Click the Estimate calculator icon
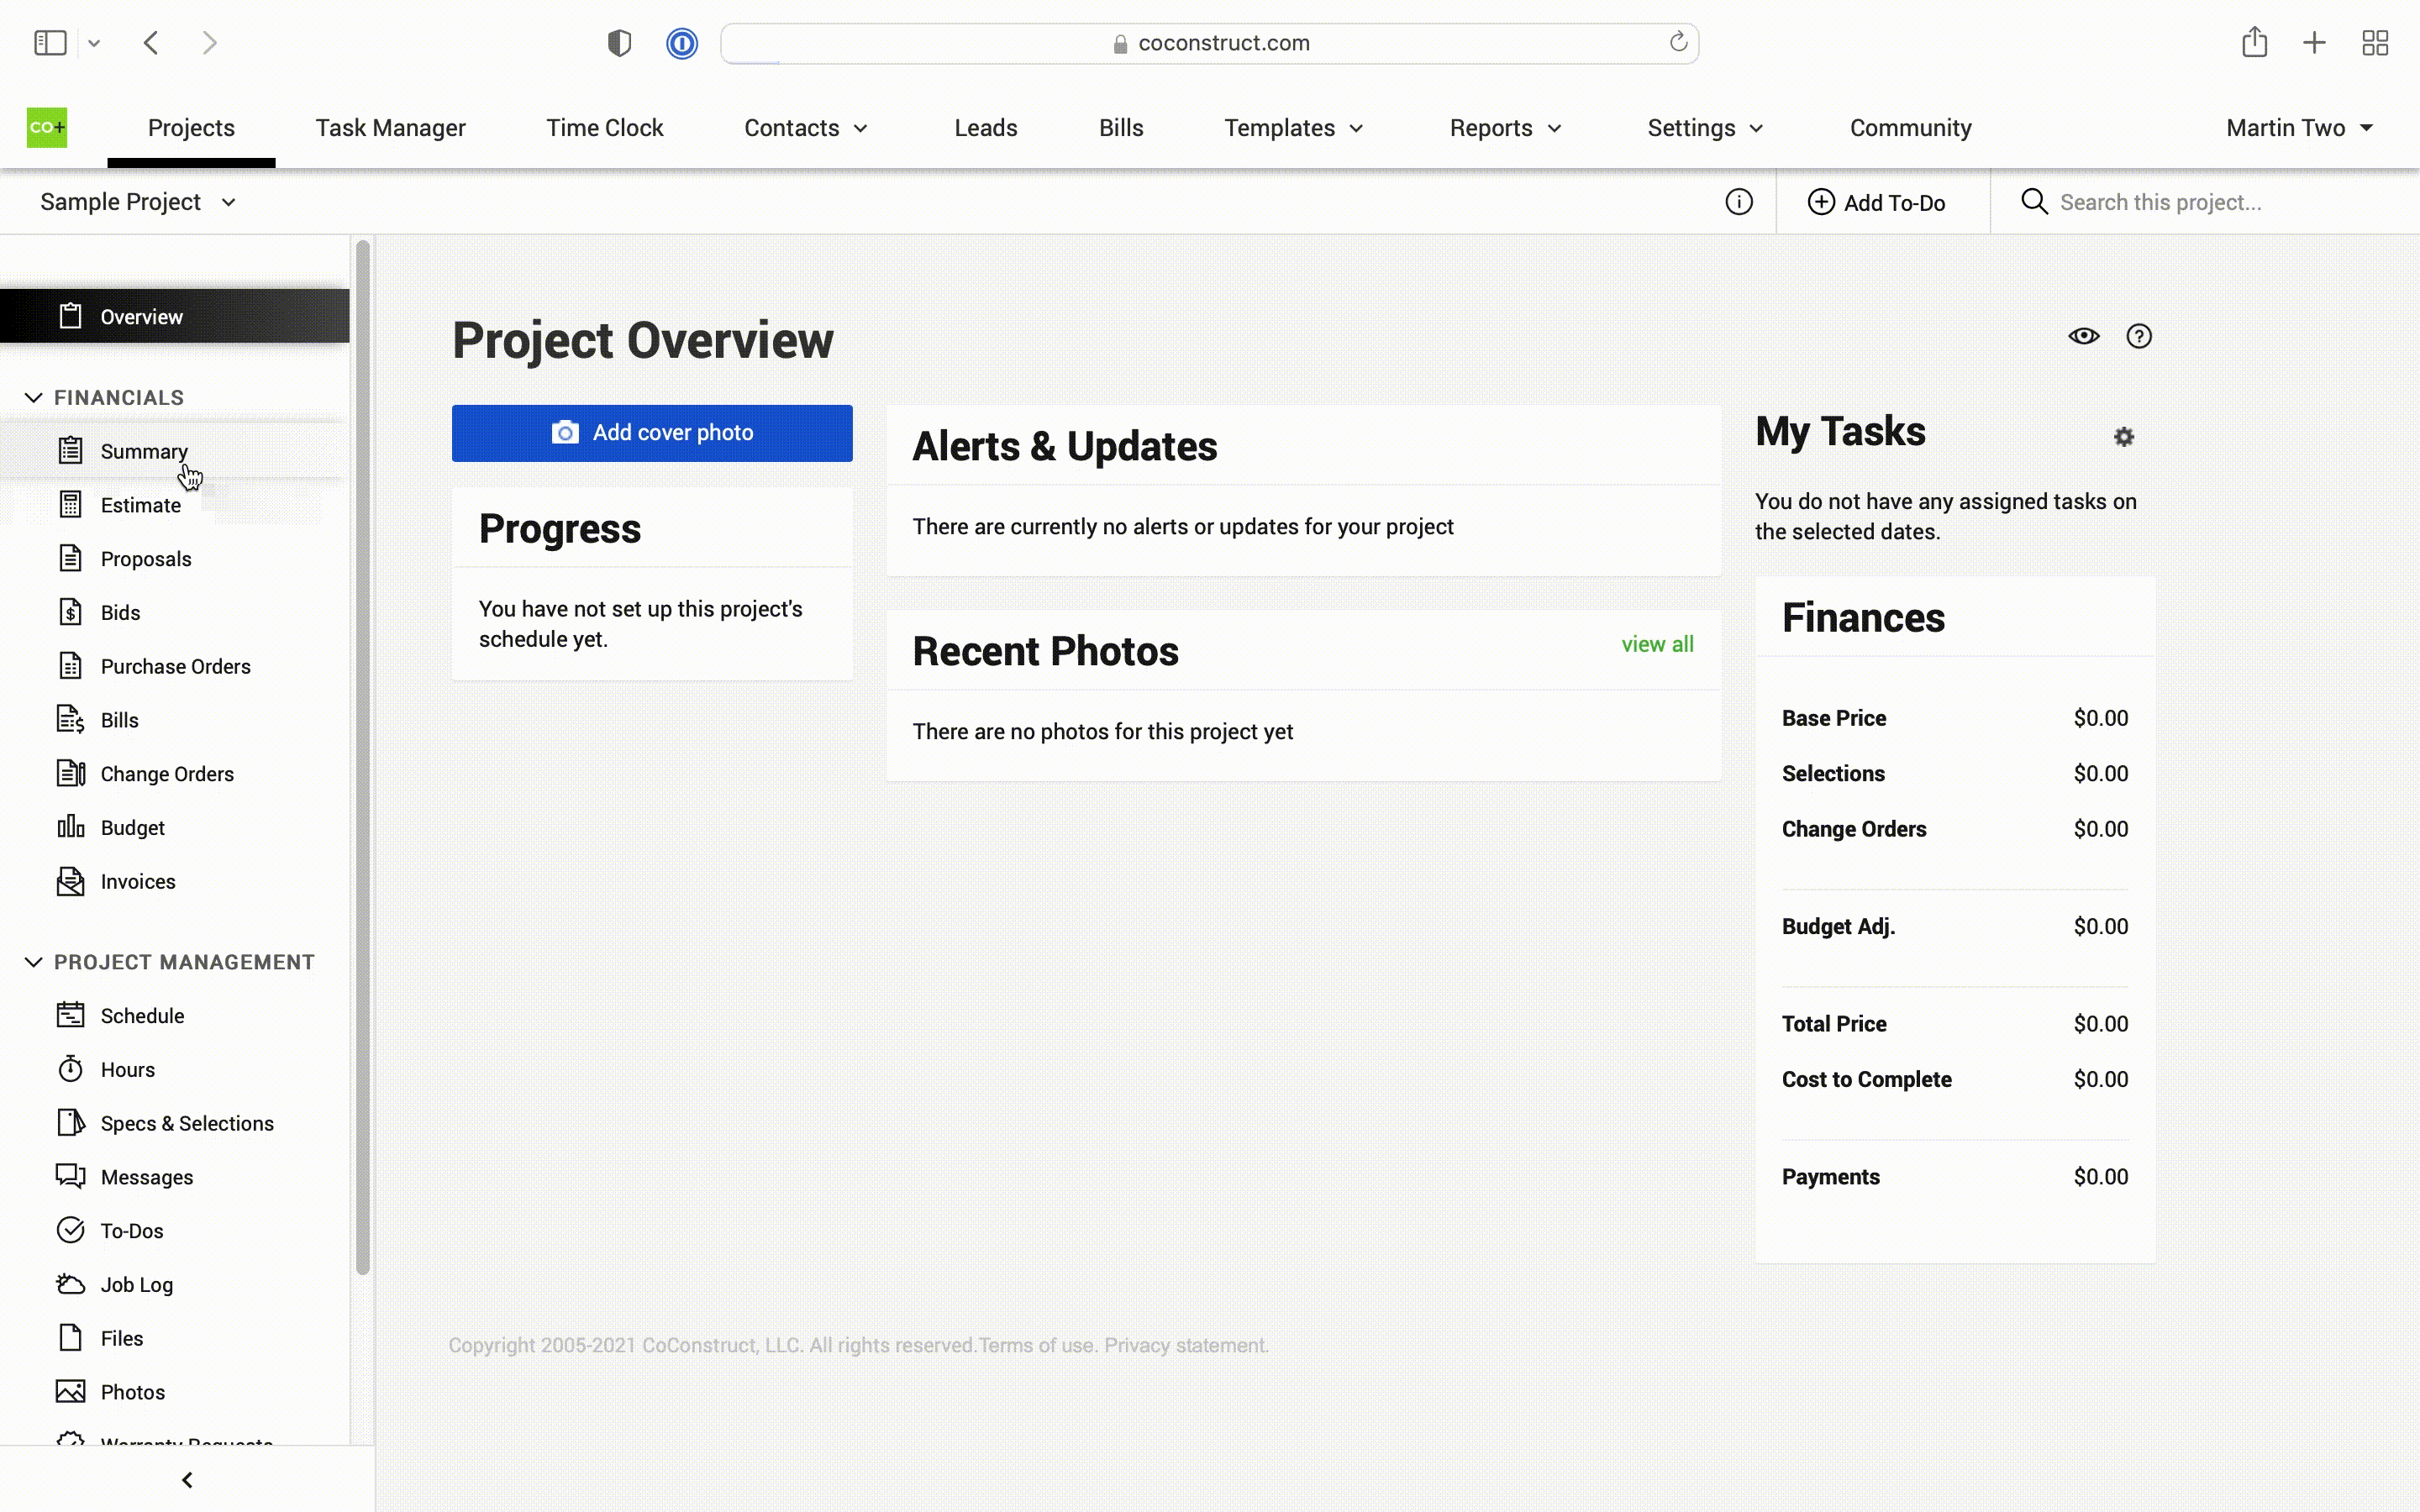2420x1512 pixels. pyautogui.click(x=70, y=504)
